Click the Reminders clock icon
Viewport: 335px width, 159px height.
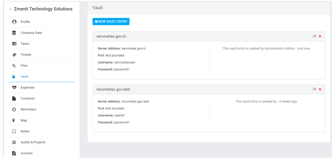coord(14,109)
